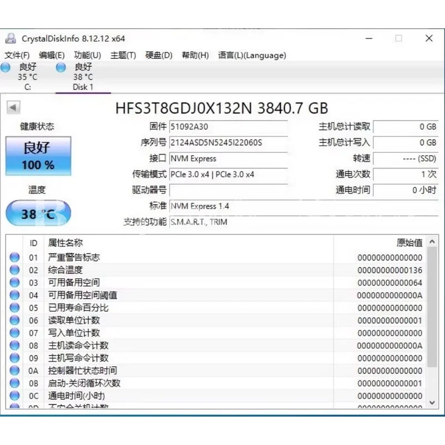
Task: Select the Disk 1 status orb
Action: point(61,67)
